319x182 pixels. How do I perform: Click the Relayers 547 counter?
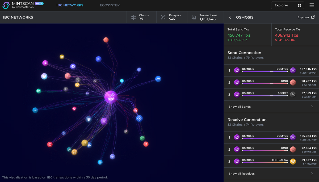pyautogui.click(x=172, y=17)
